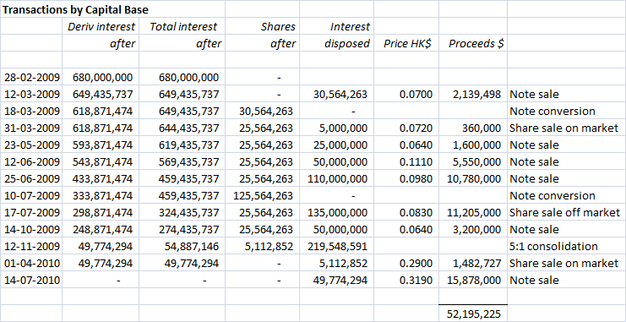Select interest disposed value 219,548,591

click(x=336, y=247)
